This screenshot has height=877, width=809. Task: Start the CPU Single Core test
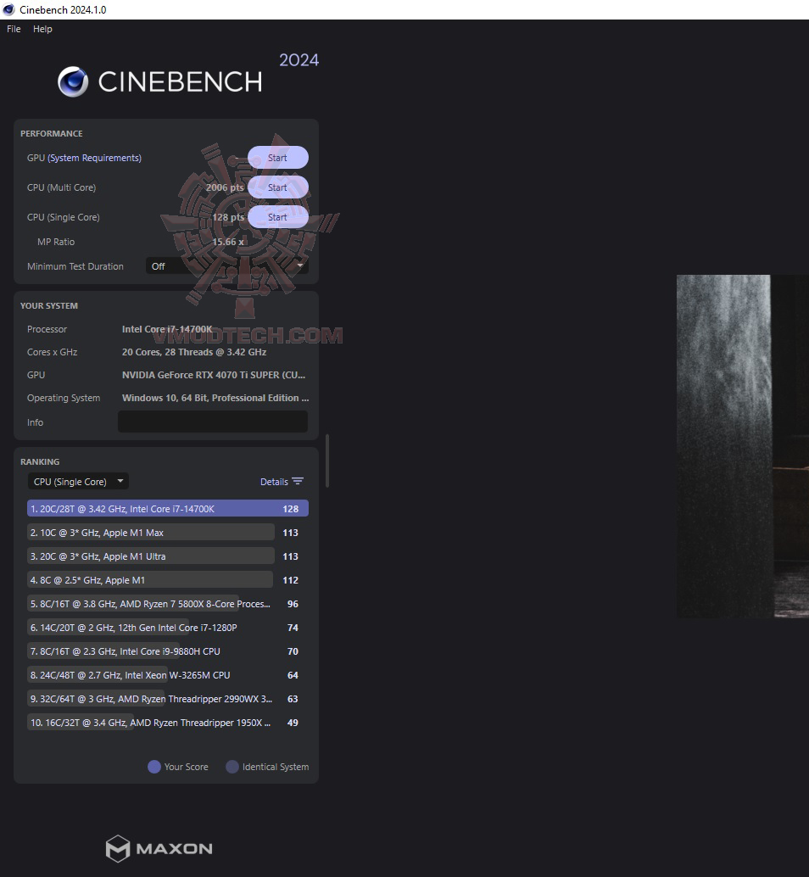click(x=278, y=217)
